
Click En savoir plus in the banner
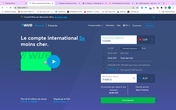tap(61, 17)
